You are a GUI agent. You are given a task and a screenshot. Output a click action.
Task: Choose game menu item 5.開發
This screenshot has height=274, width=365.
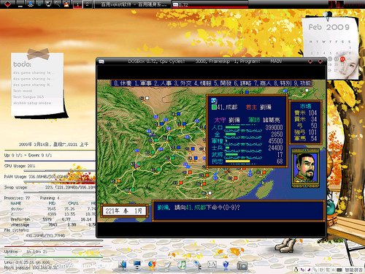pos(223,83)
